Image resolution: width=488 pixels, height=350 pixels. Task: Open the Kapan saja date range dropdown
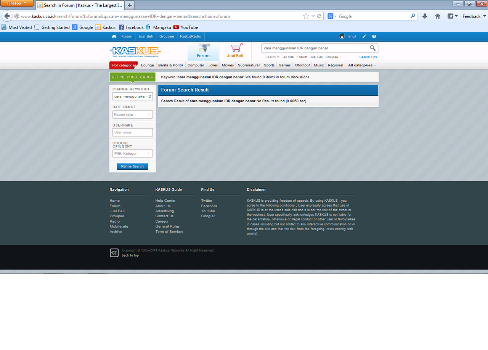(x=133, y=114)
